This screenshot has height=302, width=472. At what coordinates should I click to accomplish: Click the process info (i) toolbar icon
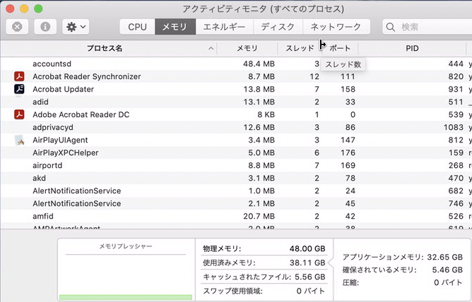pyautogui.click(x=45, y=28)
